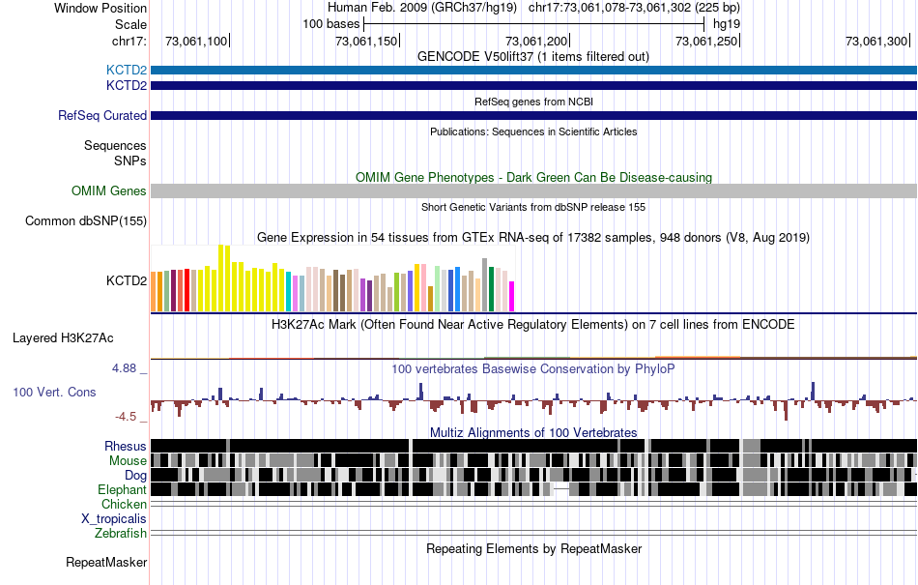Click the RefSeq genes from NCBI title
The image size is (918, 585).
(x=533, y=102)
